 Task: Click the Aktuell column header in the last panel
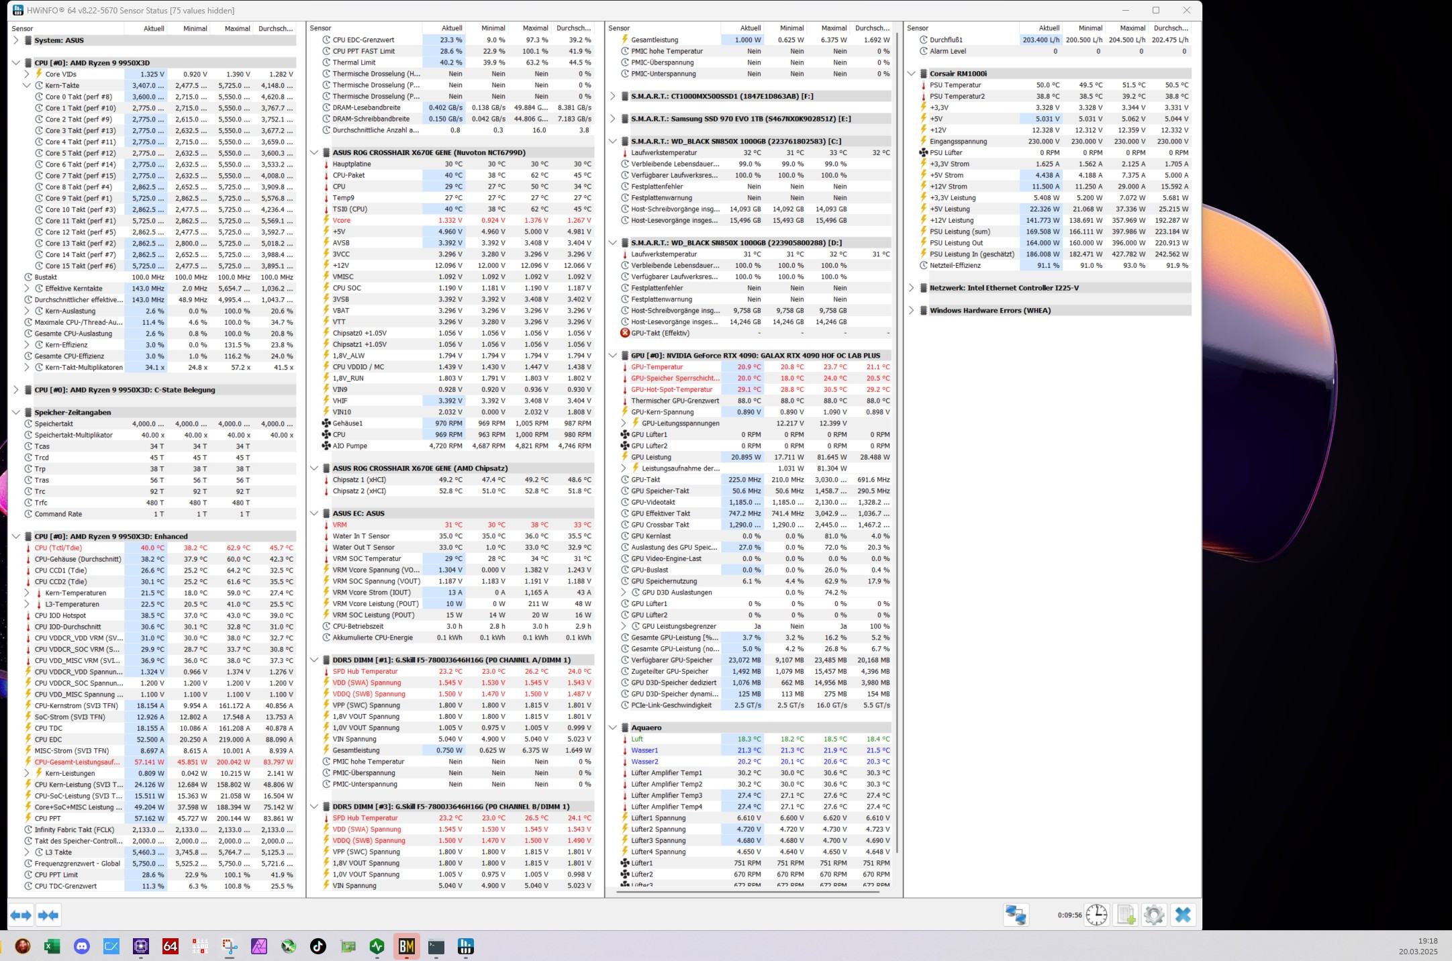click(1049, 28)
